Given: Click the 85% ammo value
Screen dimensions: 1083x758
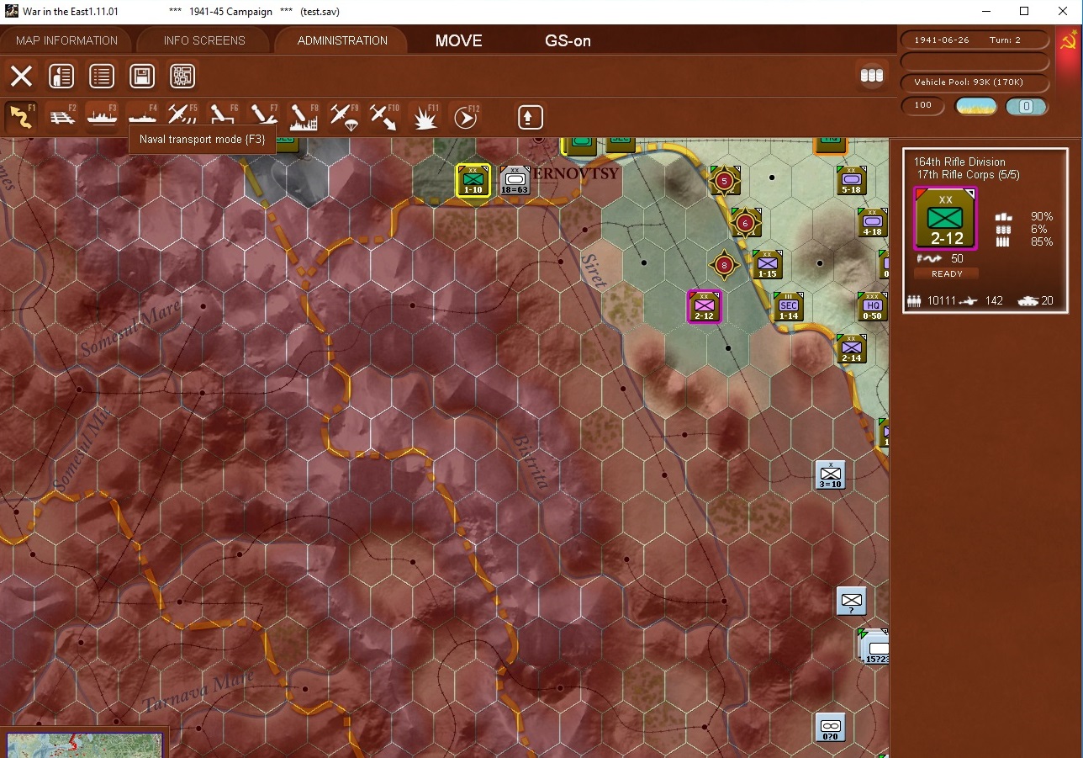Looking at the screenshot, I should coord(1041,241).
